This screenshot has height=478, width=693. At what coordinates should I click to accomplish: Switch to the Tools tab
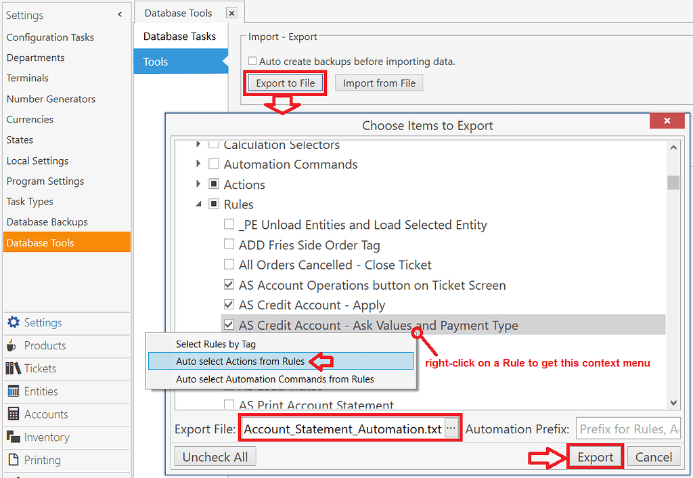pos(156,61)
